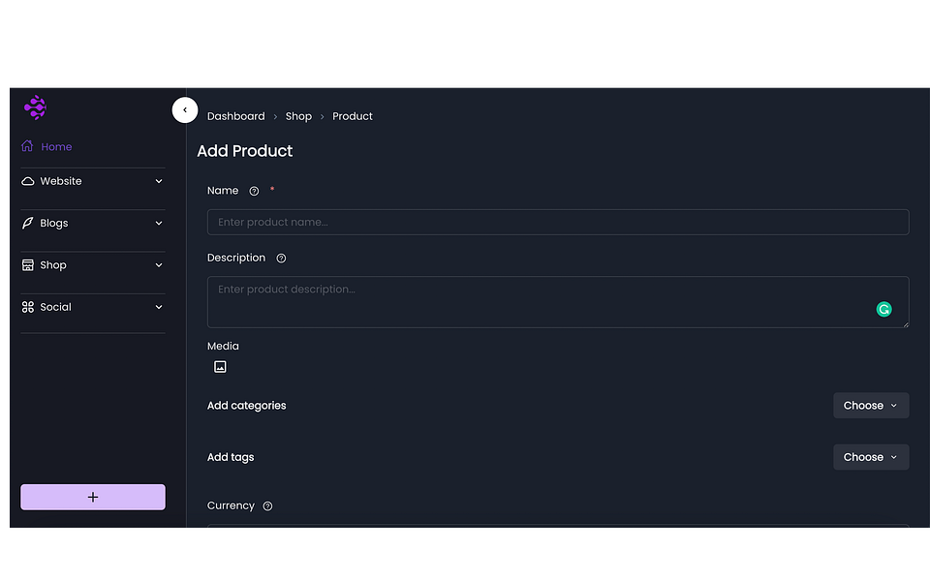Open the Name field help icon
Viewport: 930px width, 581px height.
pyautogui.click(x=254, y=191)
